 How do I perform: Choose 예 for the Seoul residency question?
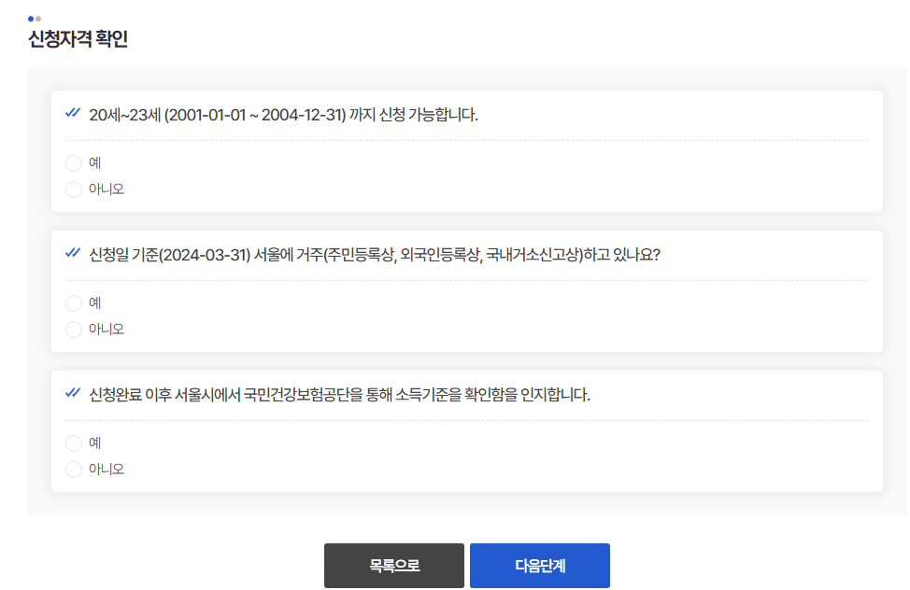click(73, 302)
